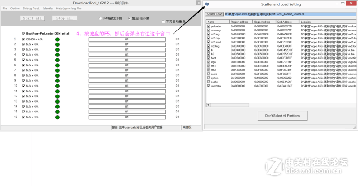Click the lk2 partition name

point(213,54)
